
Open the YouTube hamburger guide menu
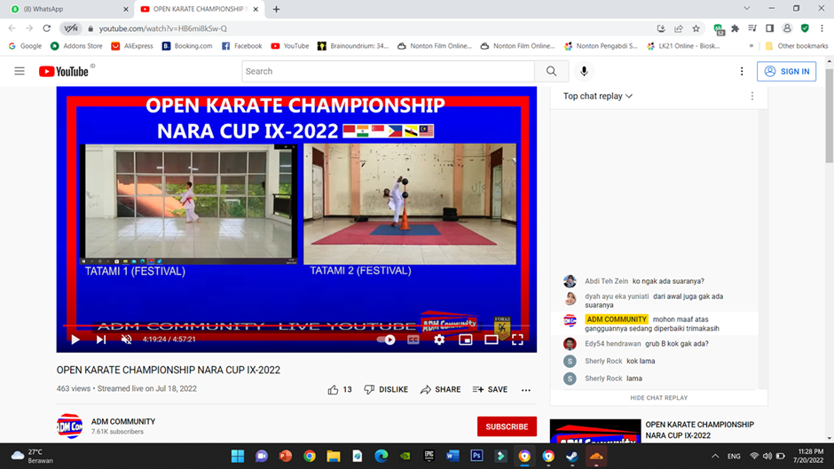[20, 71]
